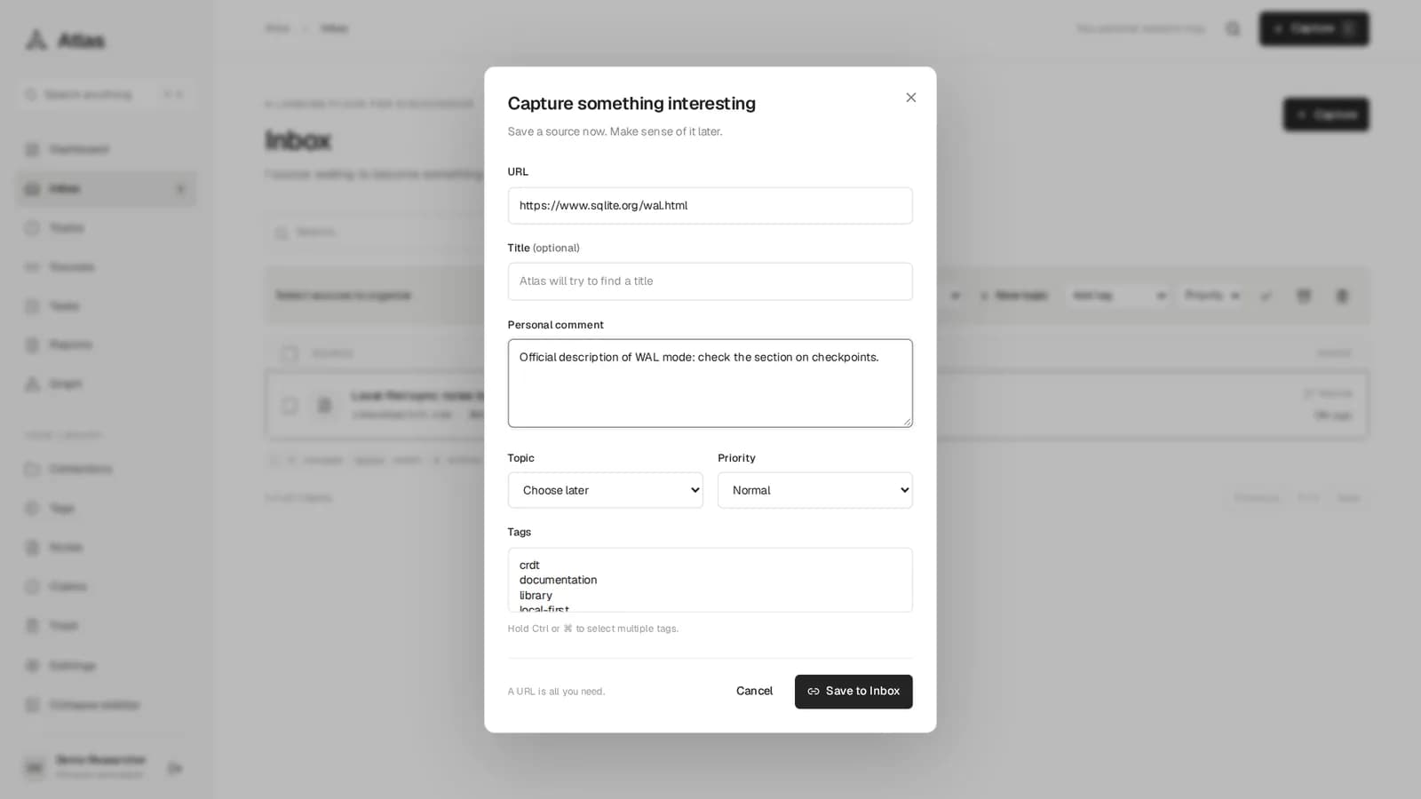
Task: Tick the select-all checkbox in table header
Action: click(x=290, y=353)
